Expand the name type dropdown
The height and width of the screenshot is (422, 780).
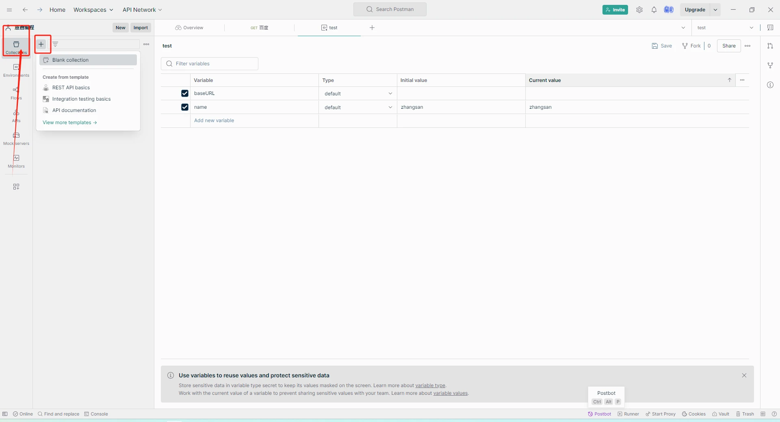[358, 108]
